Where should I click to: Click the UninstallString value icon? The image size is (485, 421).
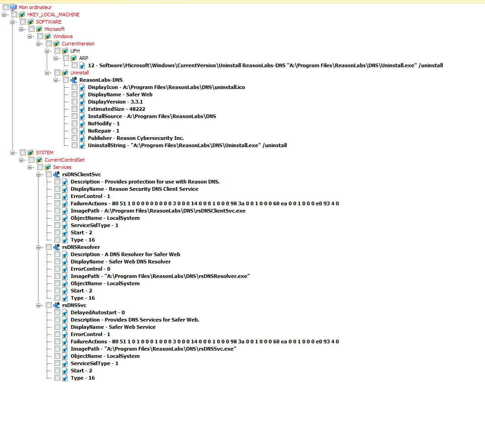tap(82, 145)
